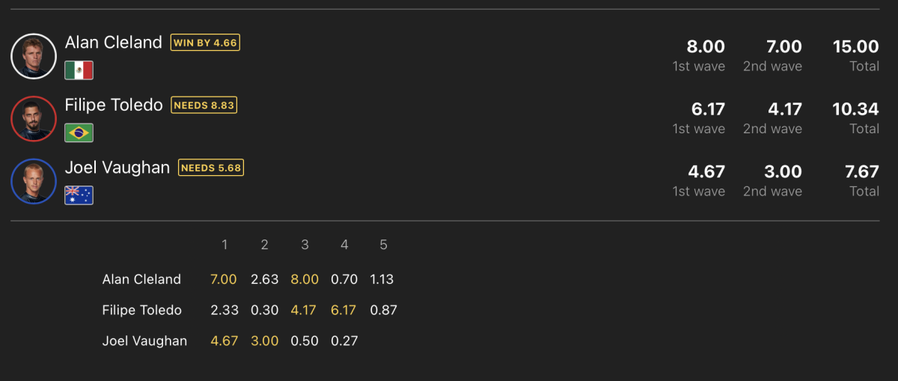
Task: Click the Australia flag icon
Action: 79,195
